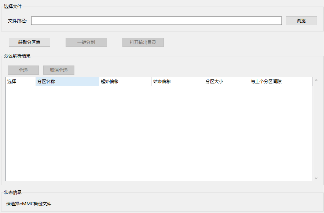Click the scrollbar down arrow
Screen dimensions: 324x213
[316, 179]
